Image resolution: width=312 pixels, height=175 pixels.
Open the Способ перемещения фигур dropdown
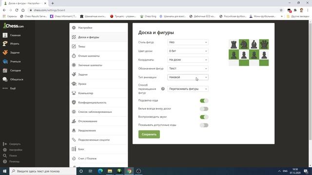point(188,89)
